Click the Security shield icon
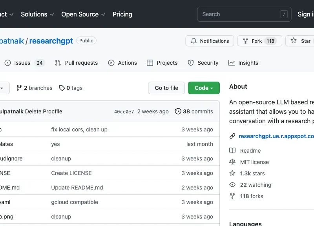The height and width of the screenshot is (226, 314). click(x=191, y=63)
